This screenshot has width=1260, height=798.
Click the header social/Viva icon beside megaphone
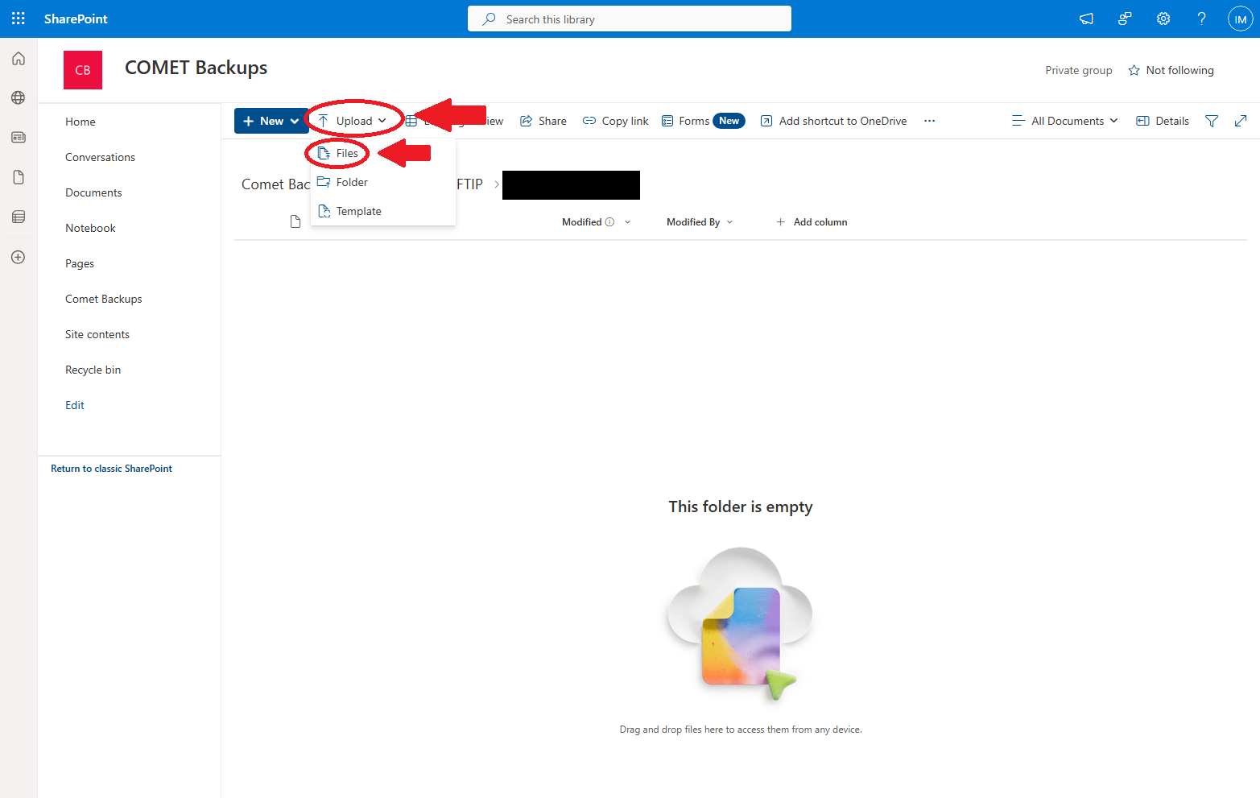click(x=1125, y=19)
